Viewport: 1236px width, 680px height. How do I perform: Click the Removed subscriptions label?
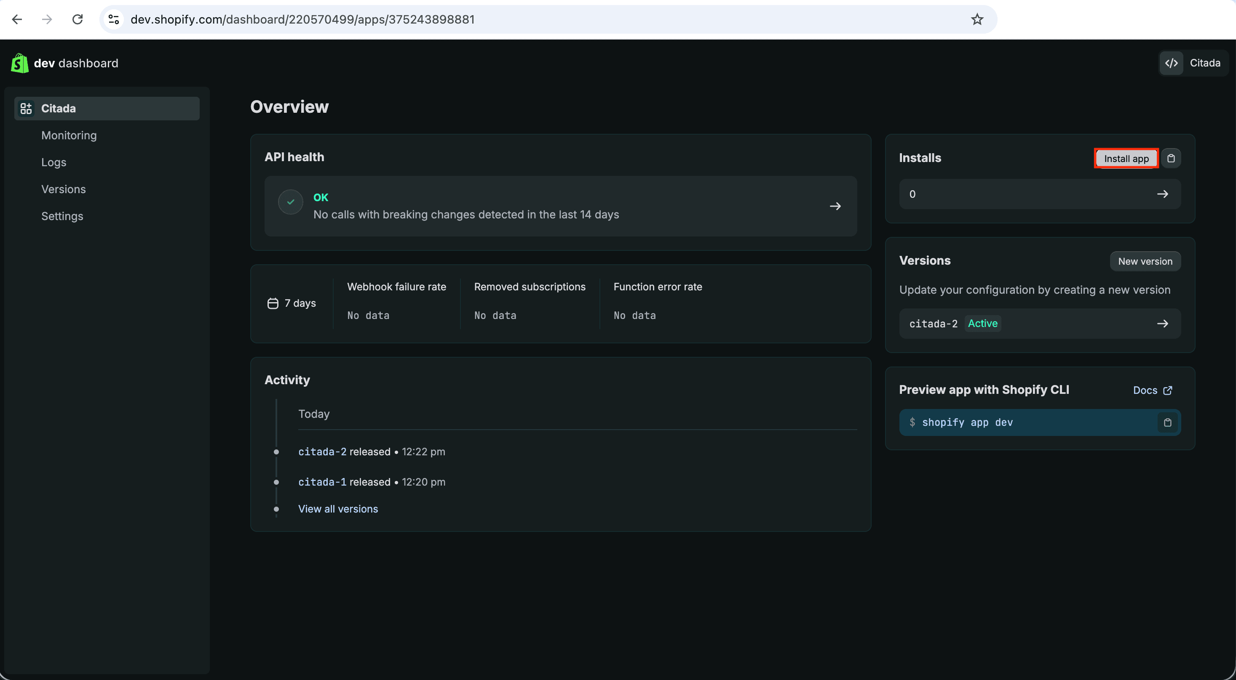[530, 287]
